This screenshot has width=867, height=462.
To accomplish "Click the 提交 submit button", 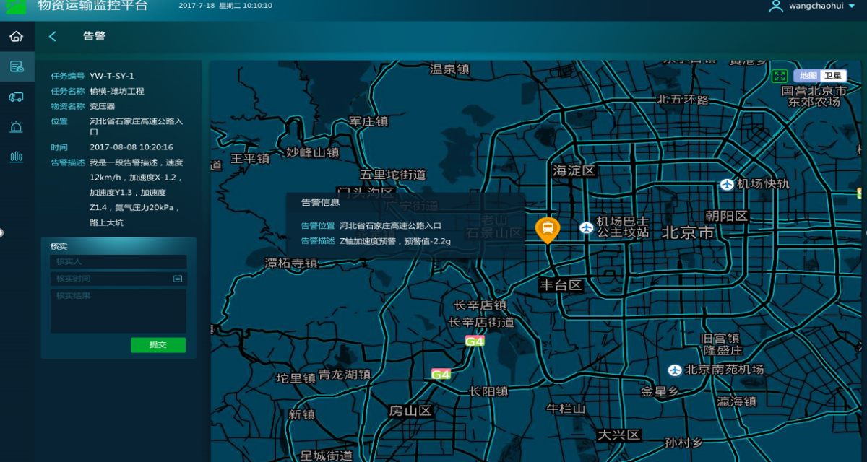I will pos(158,345).
